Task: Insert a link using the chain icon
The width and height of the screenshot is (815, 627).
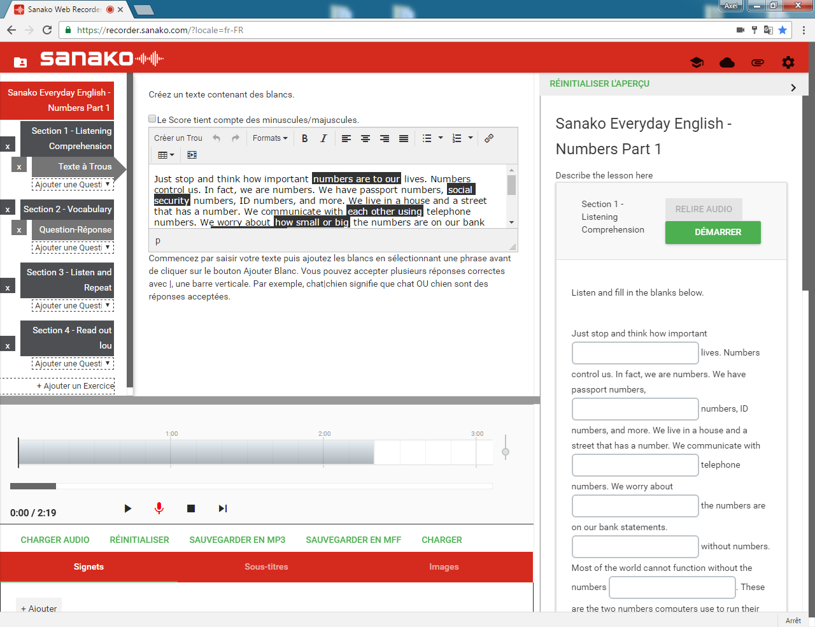Action: (x=489, y=138)
